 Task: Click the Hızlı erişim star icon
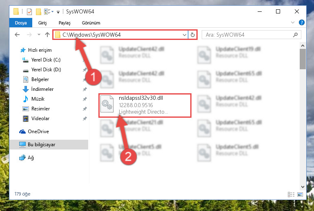23,50
